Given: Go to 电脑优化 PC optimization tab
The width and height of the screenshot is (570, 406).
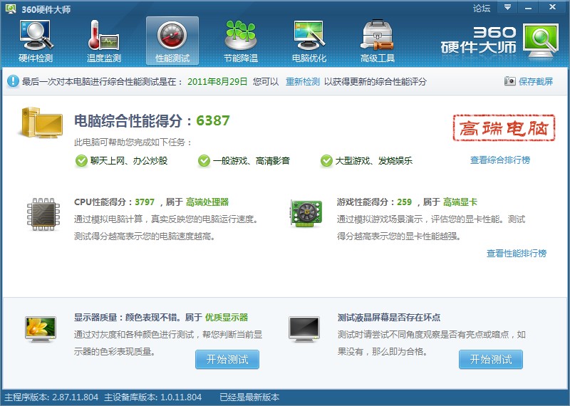Looking at the screenshot, I should point(309,41).
